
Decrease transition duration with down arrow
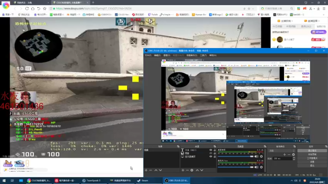click(x=294, y=159)
